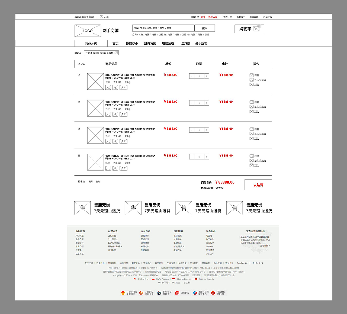Click inside the search input field
The height and width of the screenshot is (314, 347).
pyautogui.click(x=163, y=28)
